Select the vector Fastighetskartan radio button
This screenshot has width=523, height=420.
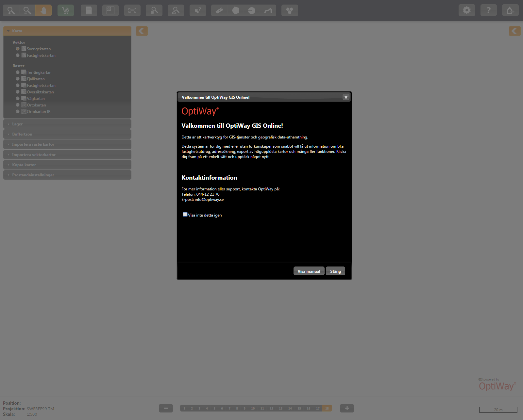pos(18,55)
